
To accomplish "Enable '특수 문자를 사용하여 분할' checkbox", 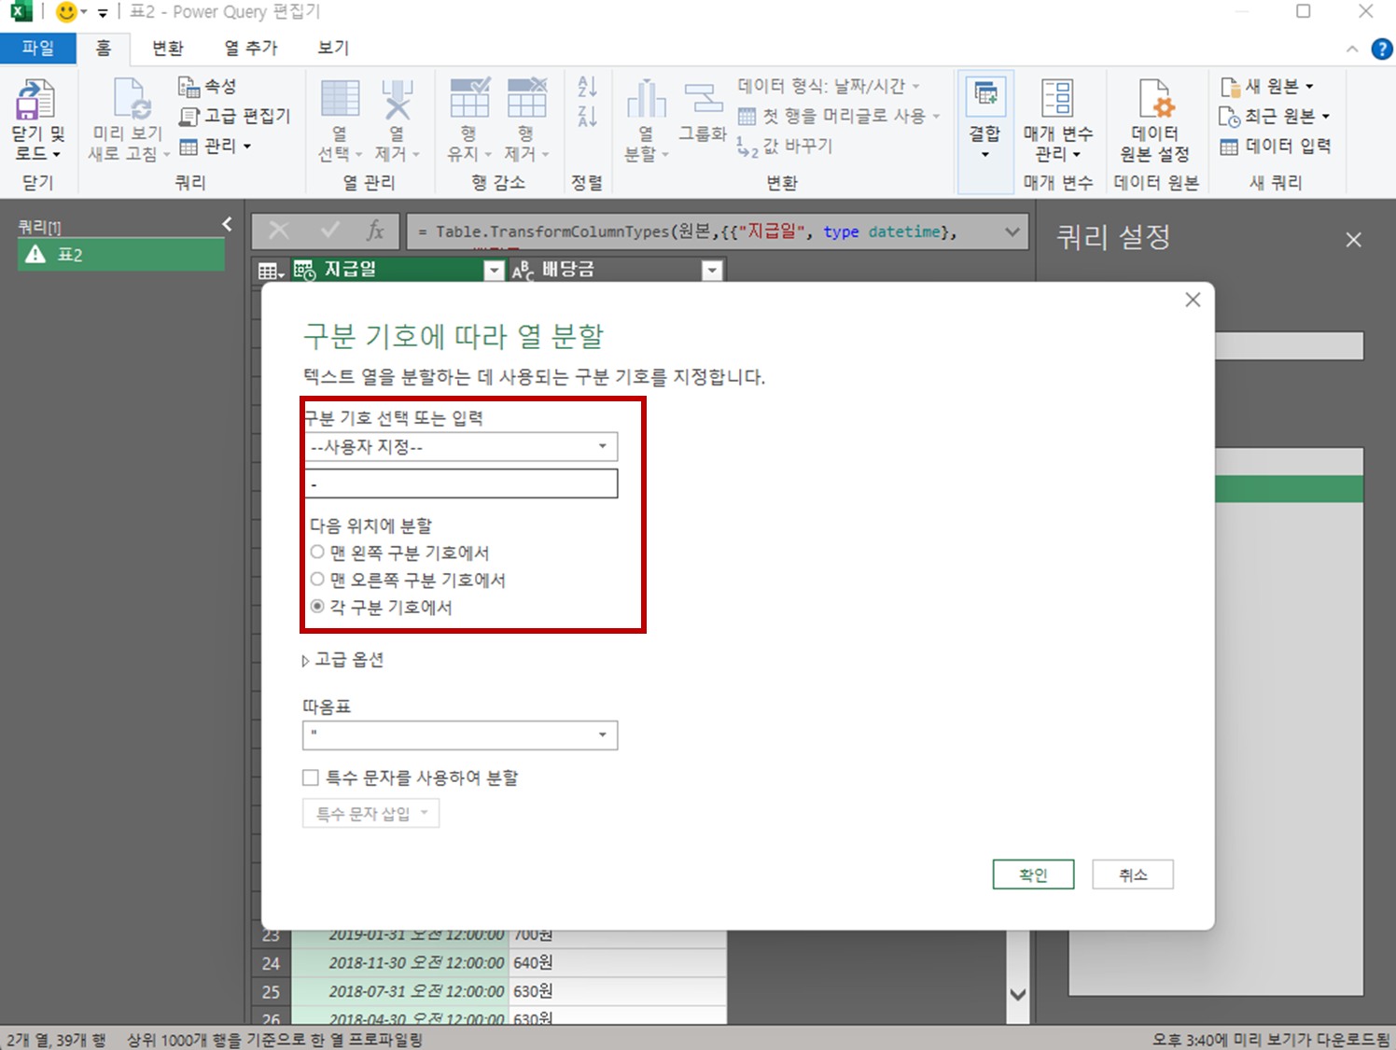I will pos(310,777).
